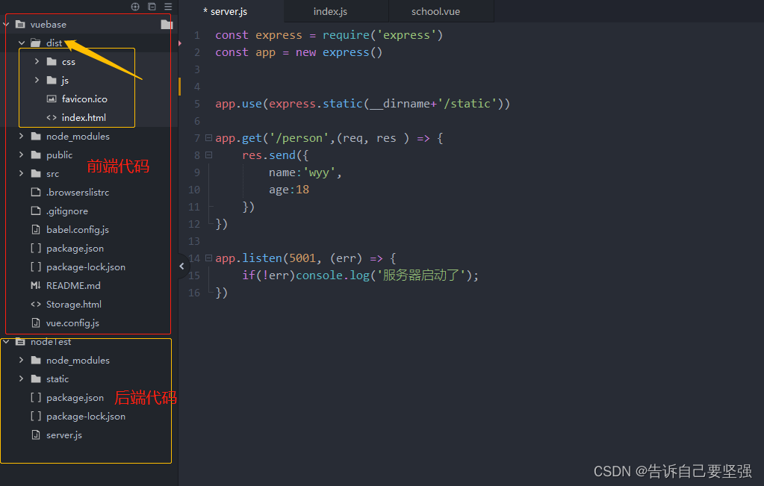Open package-lock.json under vuebase
764x486 pixels.
pos(86,267)
